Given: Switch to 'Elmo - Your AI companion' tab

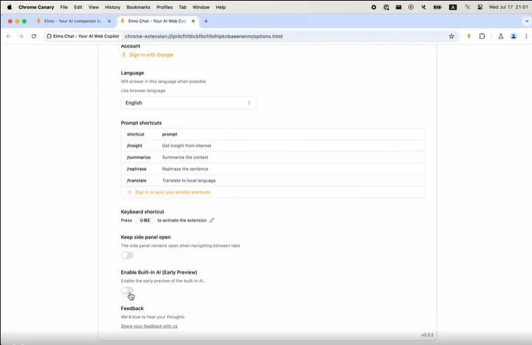Looking at the screenshot, I should click(73, 21).
